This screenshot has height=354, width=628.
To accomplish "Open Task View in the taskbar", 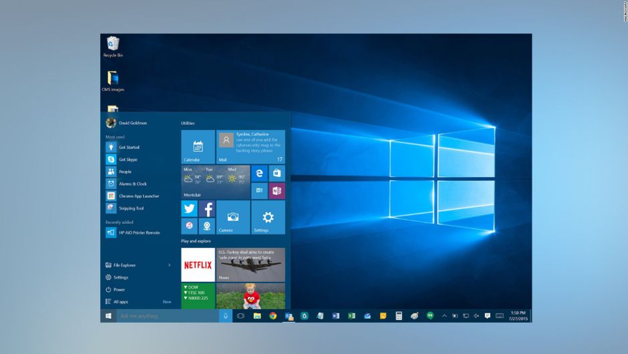I will 241,316.
